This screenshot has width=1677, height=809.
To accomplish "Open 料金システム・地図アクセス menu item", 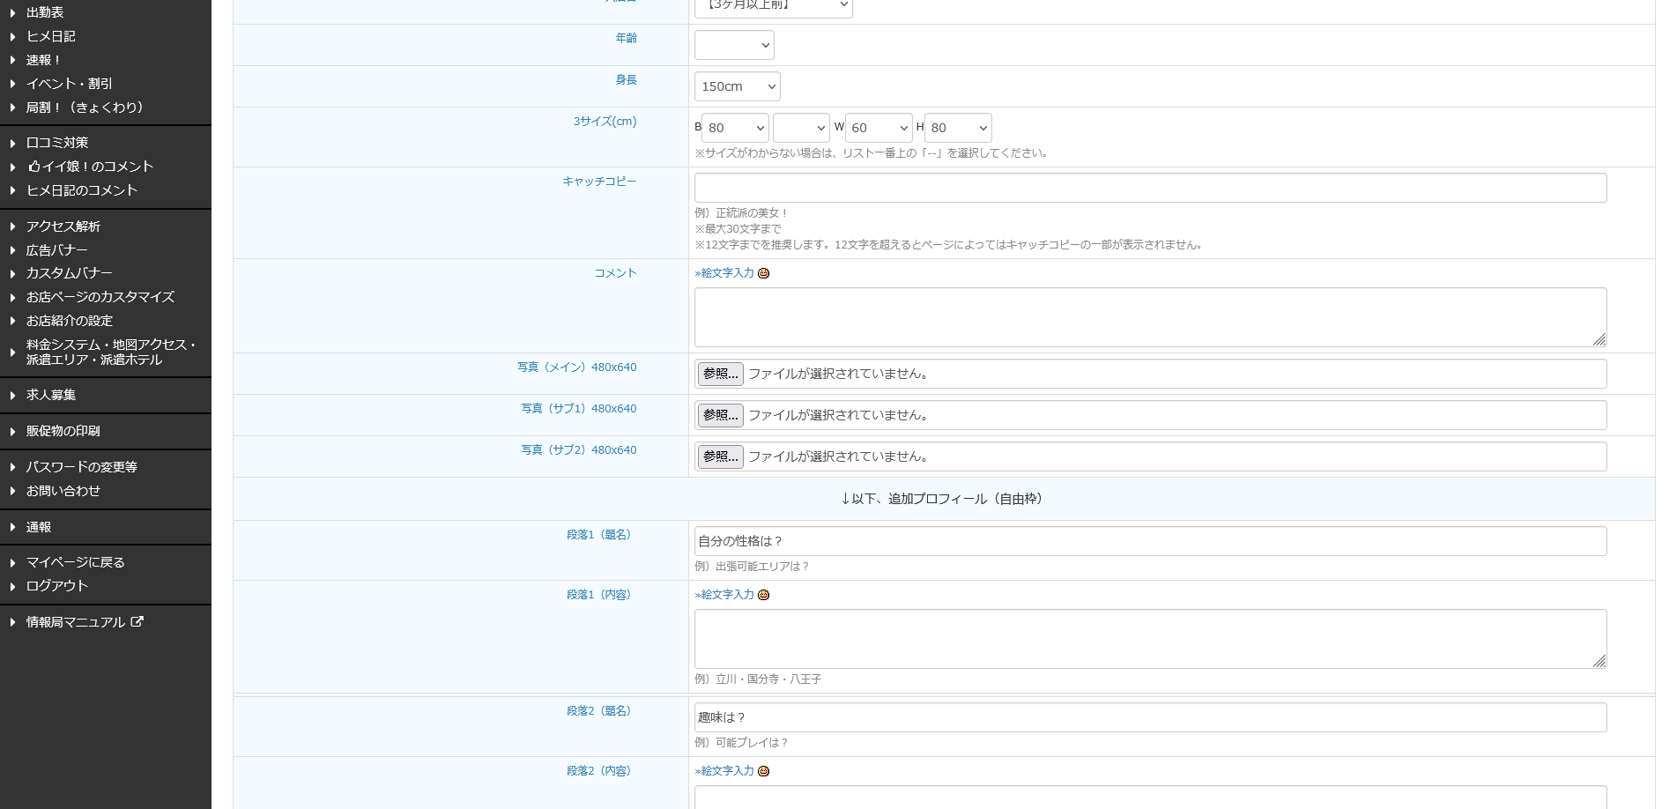I will pos(111,352).
